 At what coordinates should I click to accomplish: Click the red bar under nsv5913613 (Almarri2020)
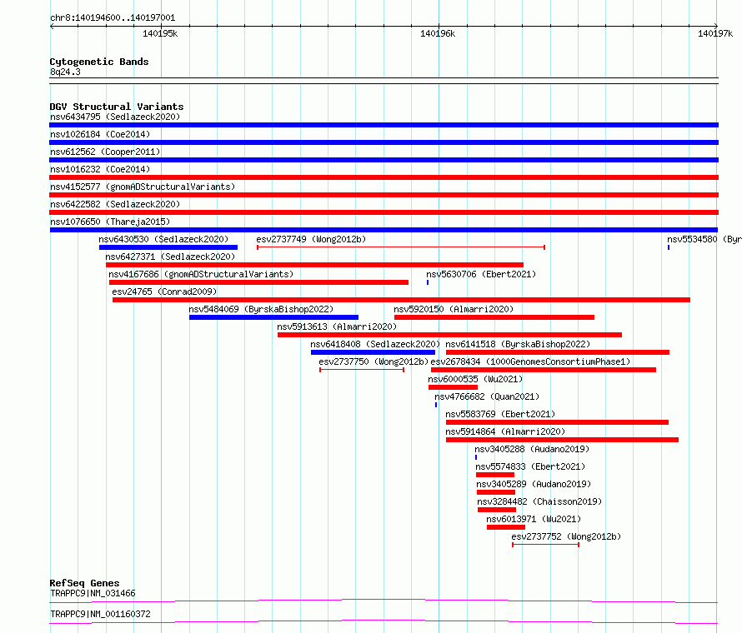click(449, 335)
